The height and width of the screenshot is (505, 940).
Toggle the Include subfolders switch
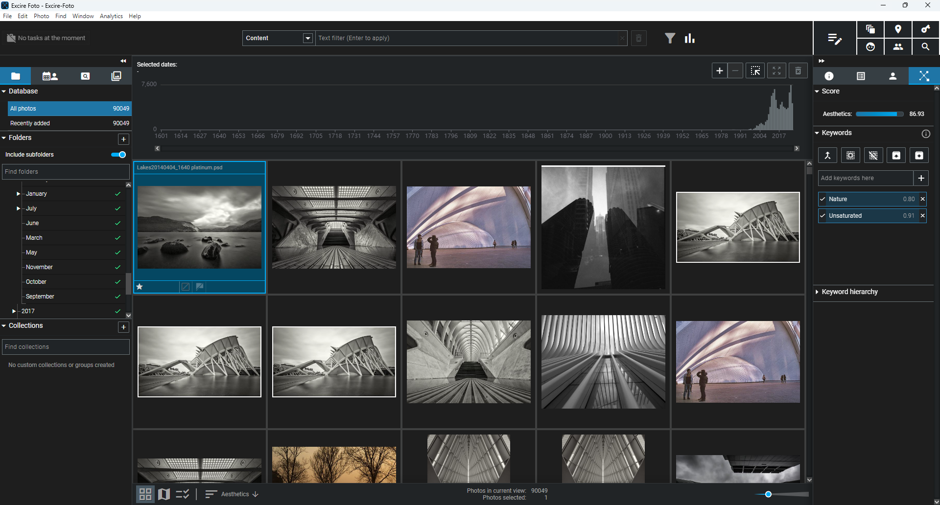click(x=118, y=155)
